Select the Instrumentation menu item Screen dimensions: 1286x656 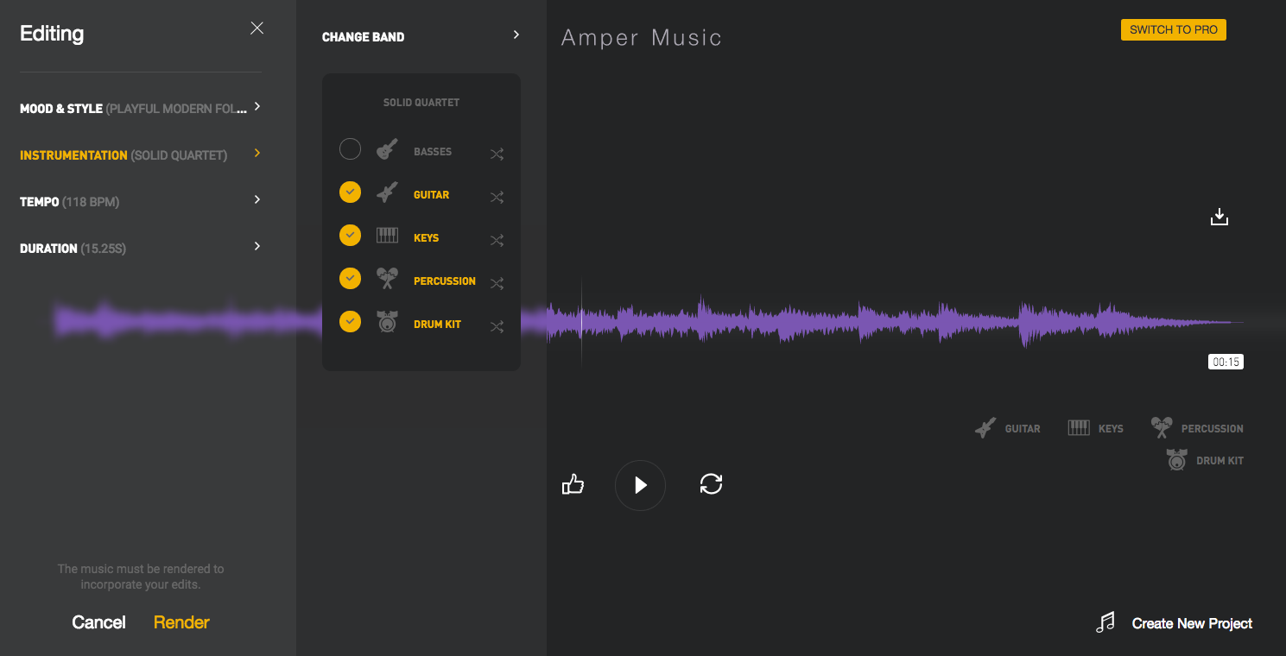click(x=141, y=155)
